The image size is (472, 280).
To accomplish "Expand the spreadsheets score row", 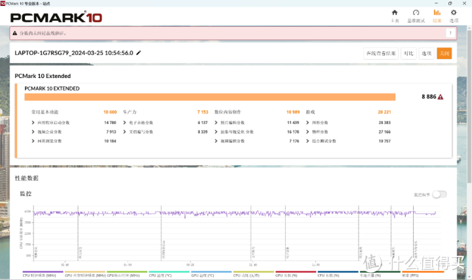I will pos(141,123).
